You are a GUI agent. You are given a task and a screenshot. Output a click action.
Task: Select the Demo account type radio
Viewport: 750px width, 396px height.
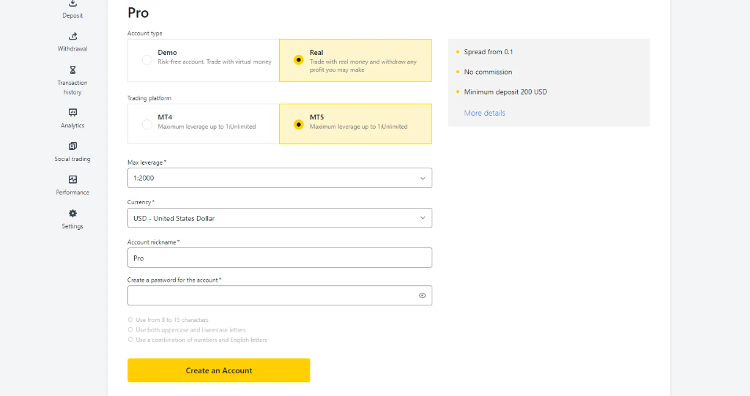pyautogui.click(x=146, y=60)
